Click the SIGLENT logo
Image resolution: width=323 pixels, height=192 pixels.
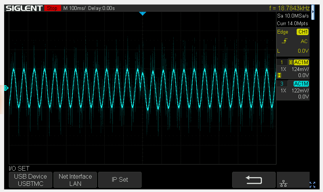click(24, 8)
